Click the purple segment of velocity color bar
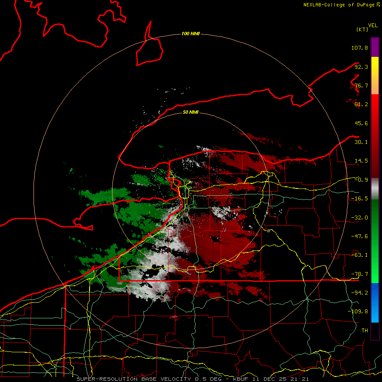The height and width of the screenshot is (382, 382). [x=375, y=47]
